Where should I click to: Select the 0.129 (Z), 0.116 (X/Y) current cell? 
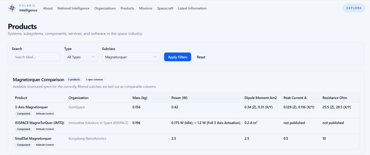click(x=299, y=107)
